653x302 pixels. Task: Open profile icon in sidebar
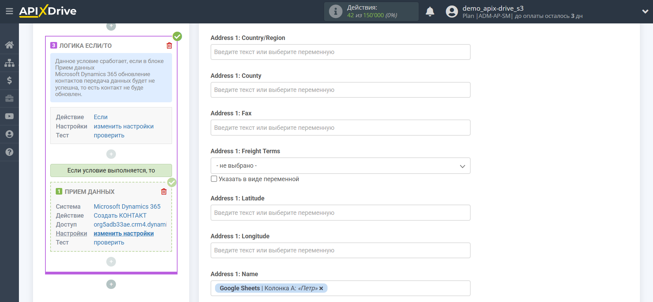pyautogui.click(x=9, y=134)
